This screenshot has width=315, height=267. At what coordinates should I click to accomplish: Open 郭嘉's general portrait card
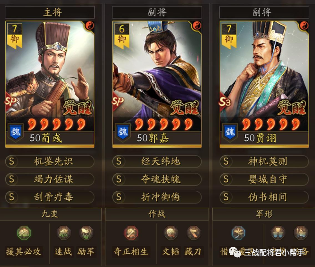(157, 84)
